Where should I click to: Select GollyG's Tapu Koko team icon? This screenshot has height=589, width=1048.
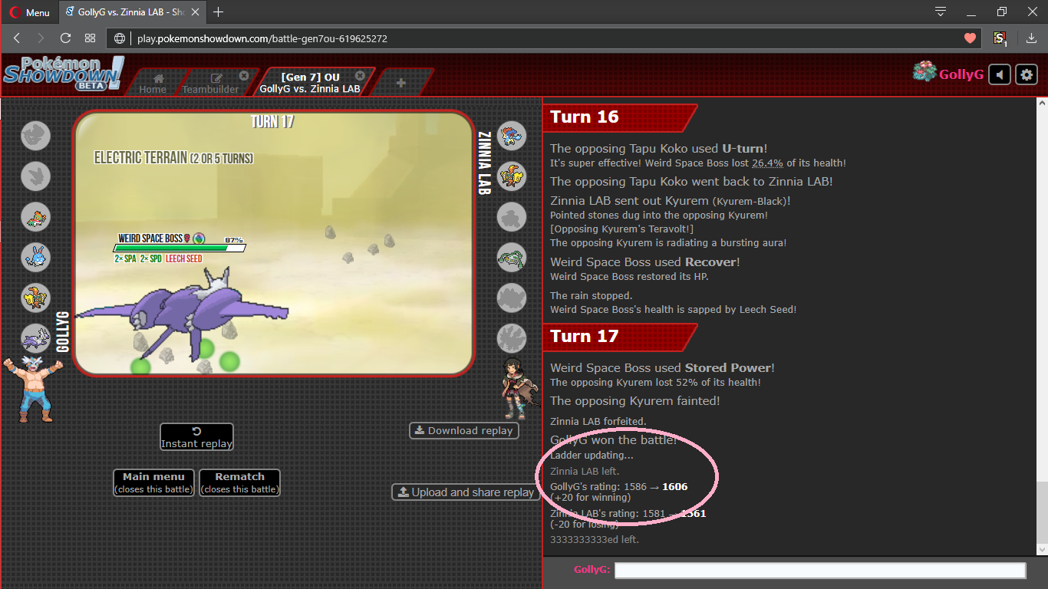coord(36,298)
